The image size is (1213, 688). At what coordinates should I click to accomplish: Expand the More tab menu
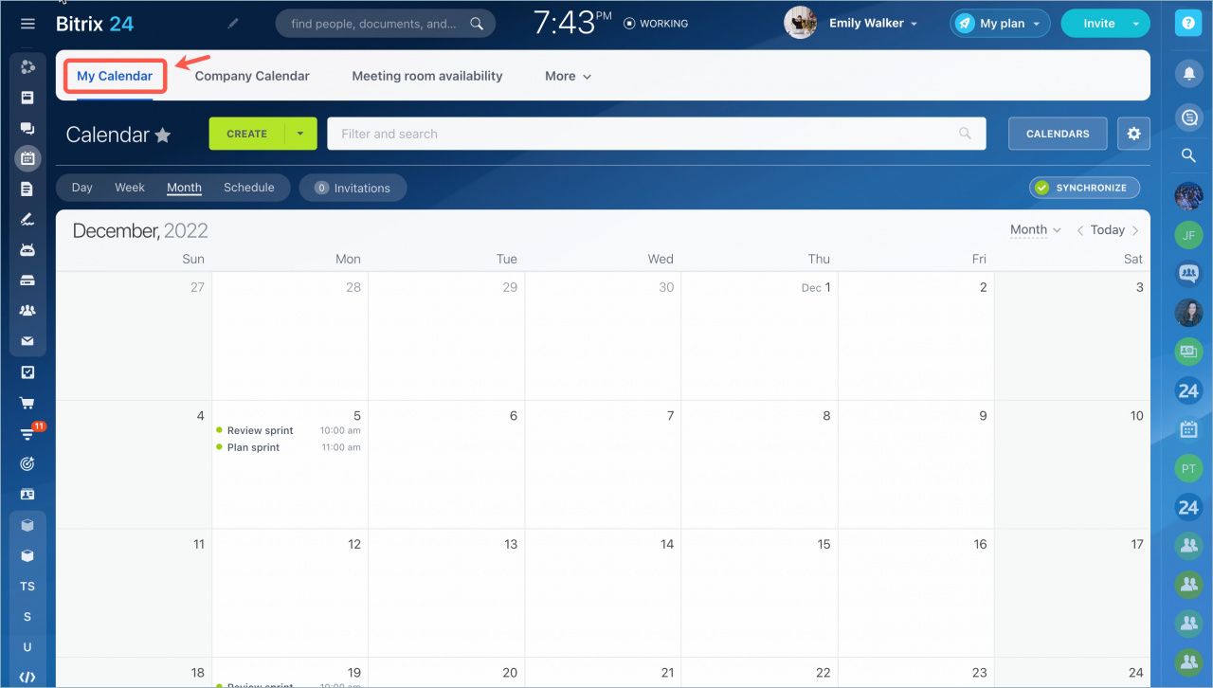(x=568, y=76)
